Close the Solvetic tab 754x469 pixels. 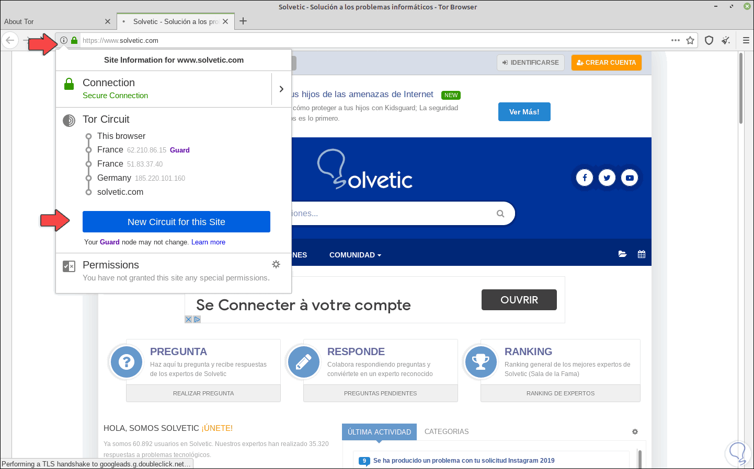[225, 21]
